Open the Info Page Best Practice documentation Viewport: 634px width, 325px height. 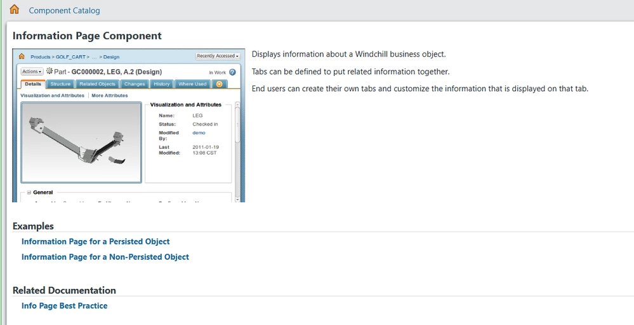pyautogui.click(x=64, y=305)
